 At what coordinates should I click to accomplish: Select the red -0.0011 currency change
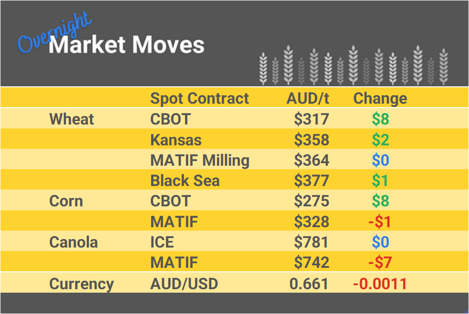[380, 284]
